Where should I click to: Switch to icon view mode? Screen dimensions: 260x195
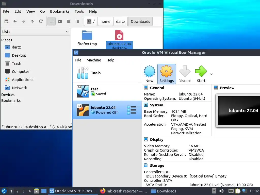point(52,21)
